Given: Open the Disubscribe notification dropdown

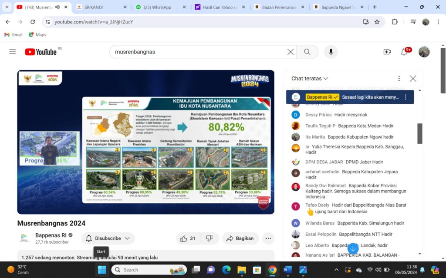Looking at the screenshot, I should [x=108, y=238].
